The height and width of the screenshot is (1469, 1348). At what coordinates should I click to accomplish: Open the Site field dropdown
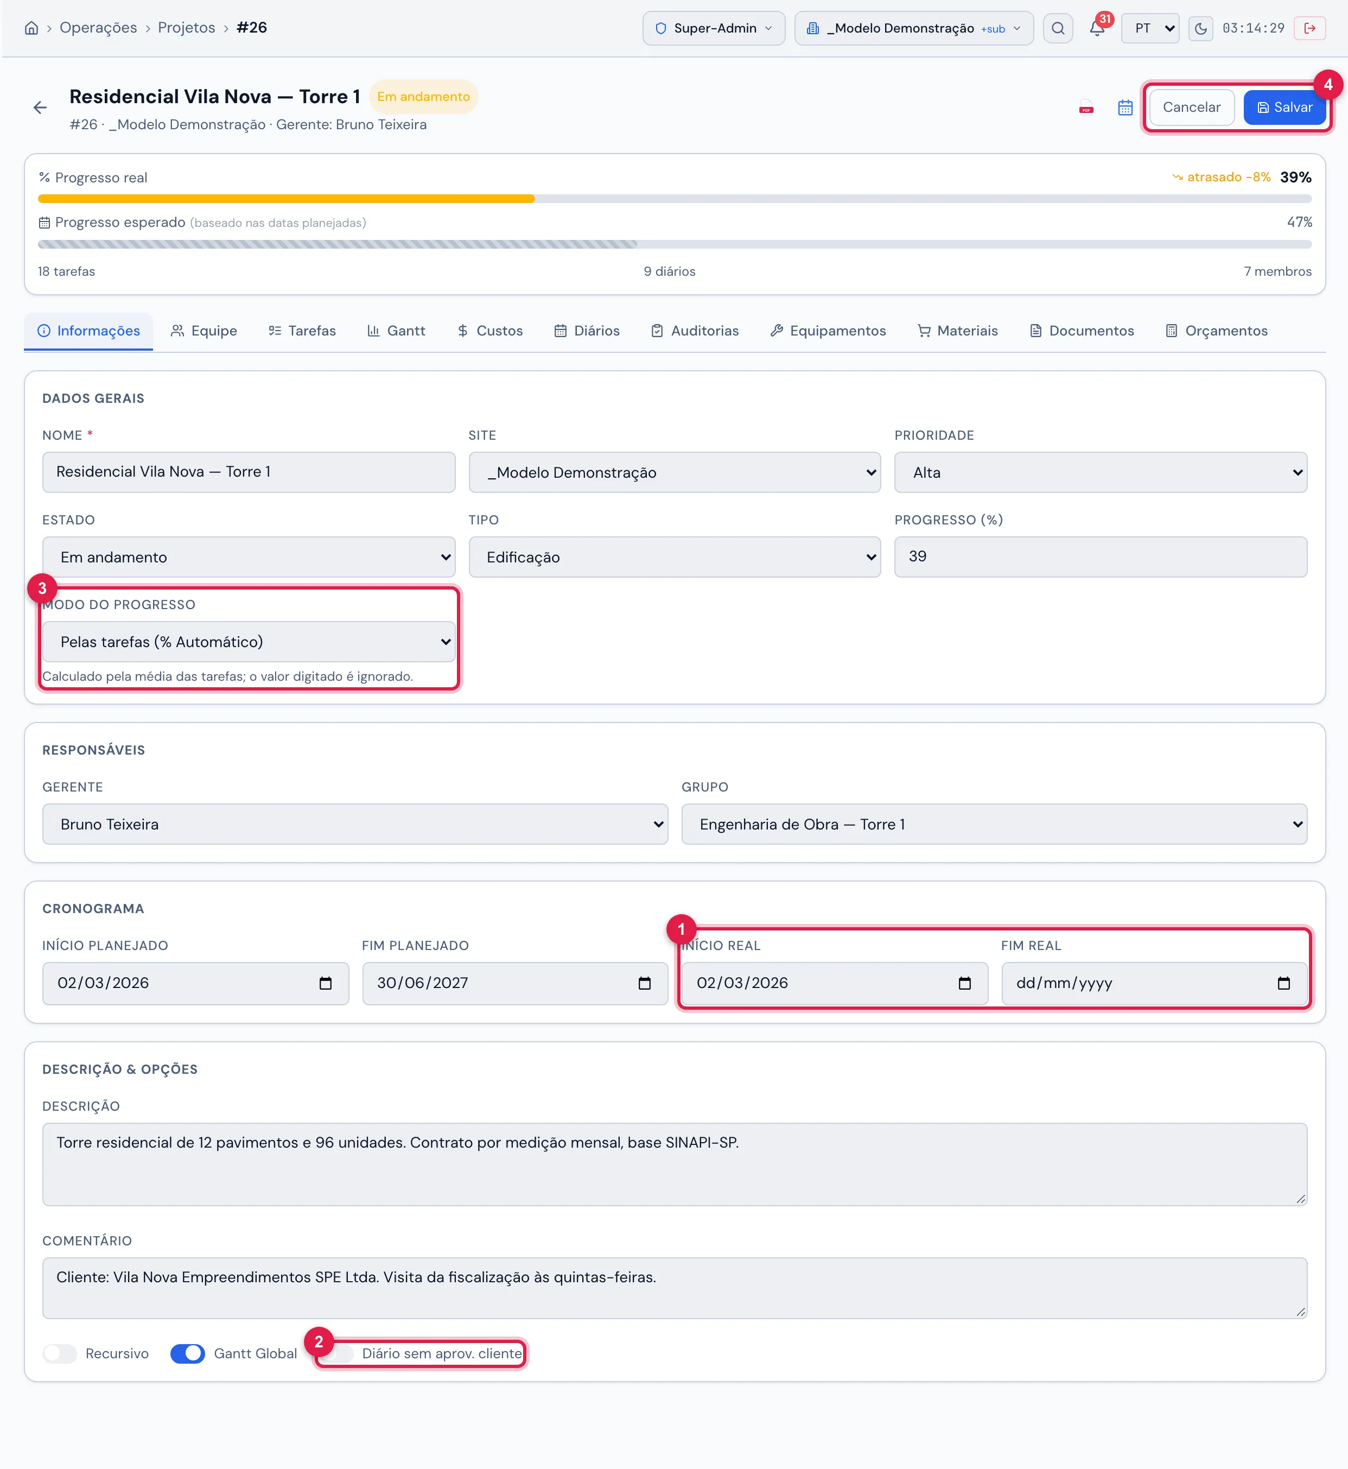(674, 472)
